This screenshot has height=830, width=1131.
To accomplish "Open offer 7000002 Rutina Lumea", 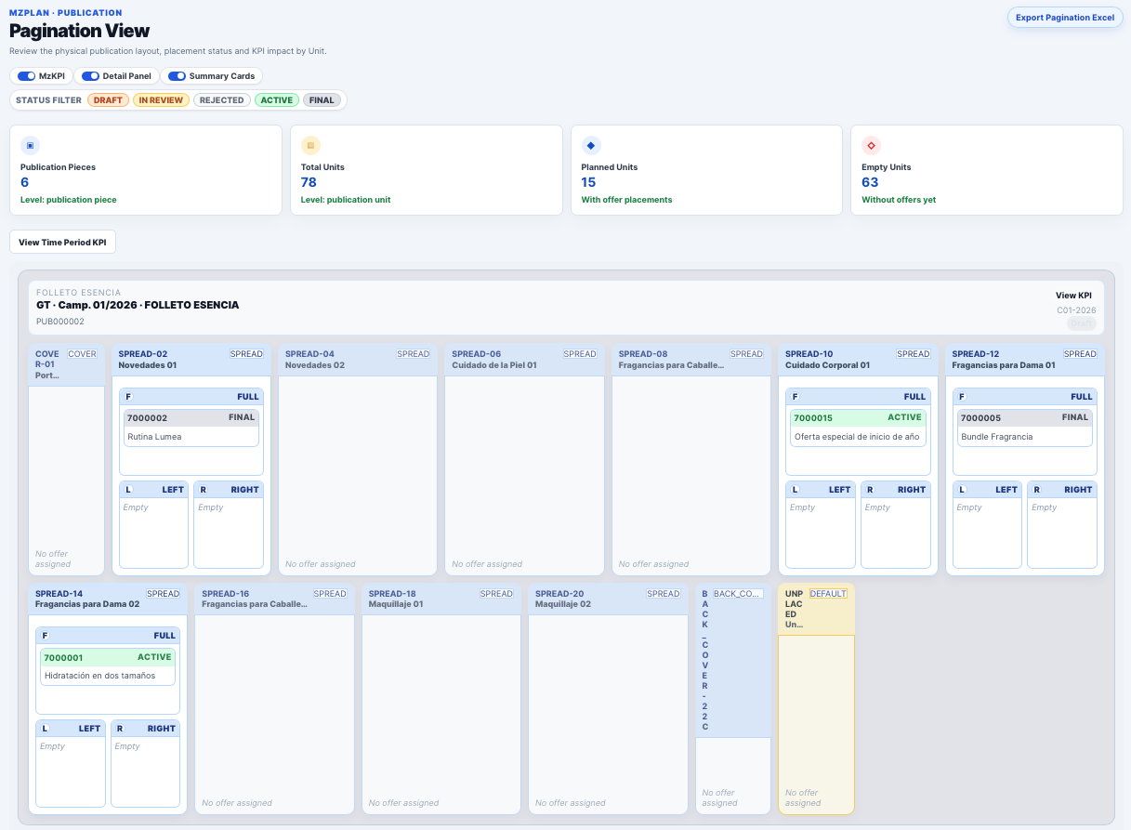I will pyautogui.click(x=191, y=428).
